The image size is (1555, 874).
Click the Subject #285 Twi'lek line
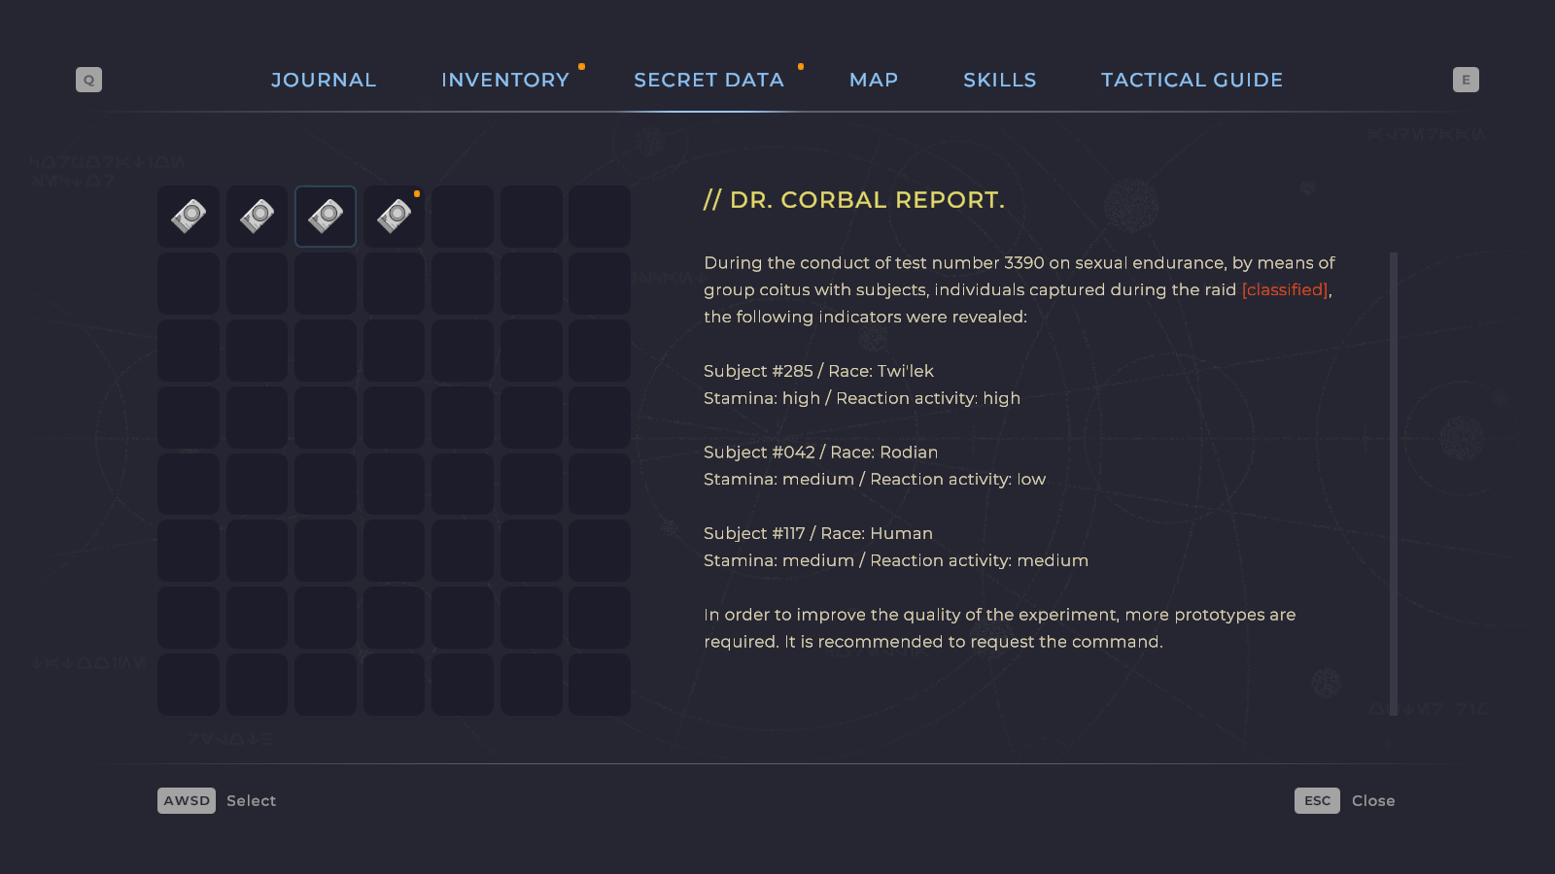[x=818, y=371]
